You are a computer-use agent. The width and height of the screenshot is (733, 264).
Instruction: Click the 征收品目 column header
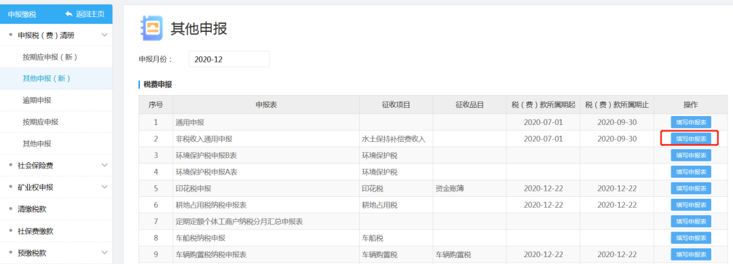(x=470, y=105)
